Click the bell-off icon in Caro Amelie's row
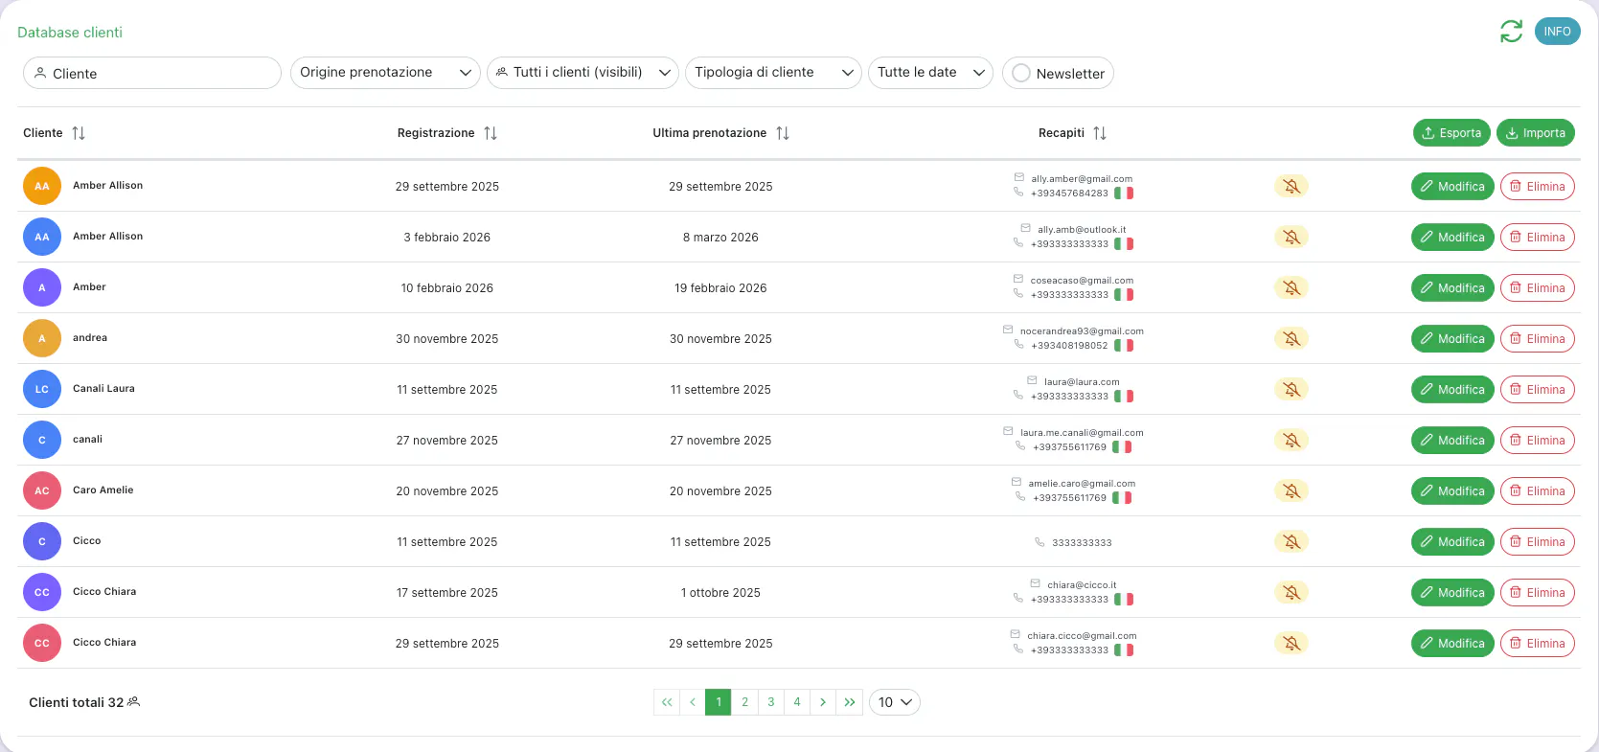This screenshot has height=752, width=1599. pyautogui.click(x=1291, y=490)
